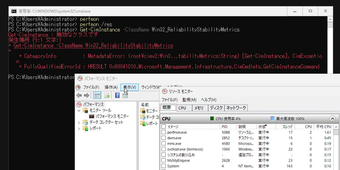This screenshot has width=340, height=170.
Task: Switch to the 概要 tab
Action: (168, 108)
